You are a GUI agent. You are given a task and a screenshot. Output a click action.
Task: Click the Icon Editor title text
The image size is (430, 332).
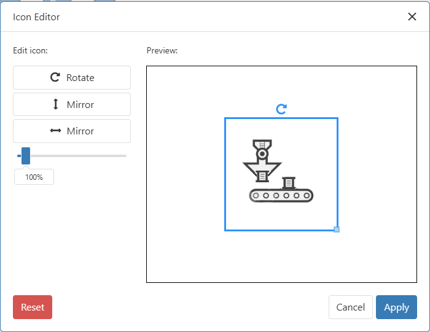click(36, 17)
